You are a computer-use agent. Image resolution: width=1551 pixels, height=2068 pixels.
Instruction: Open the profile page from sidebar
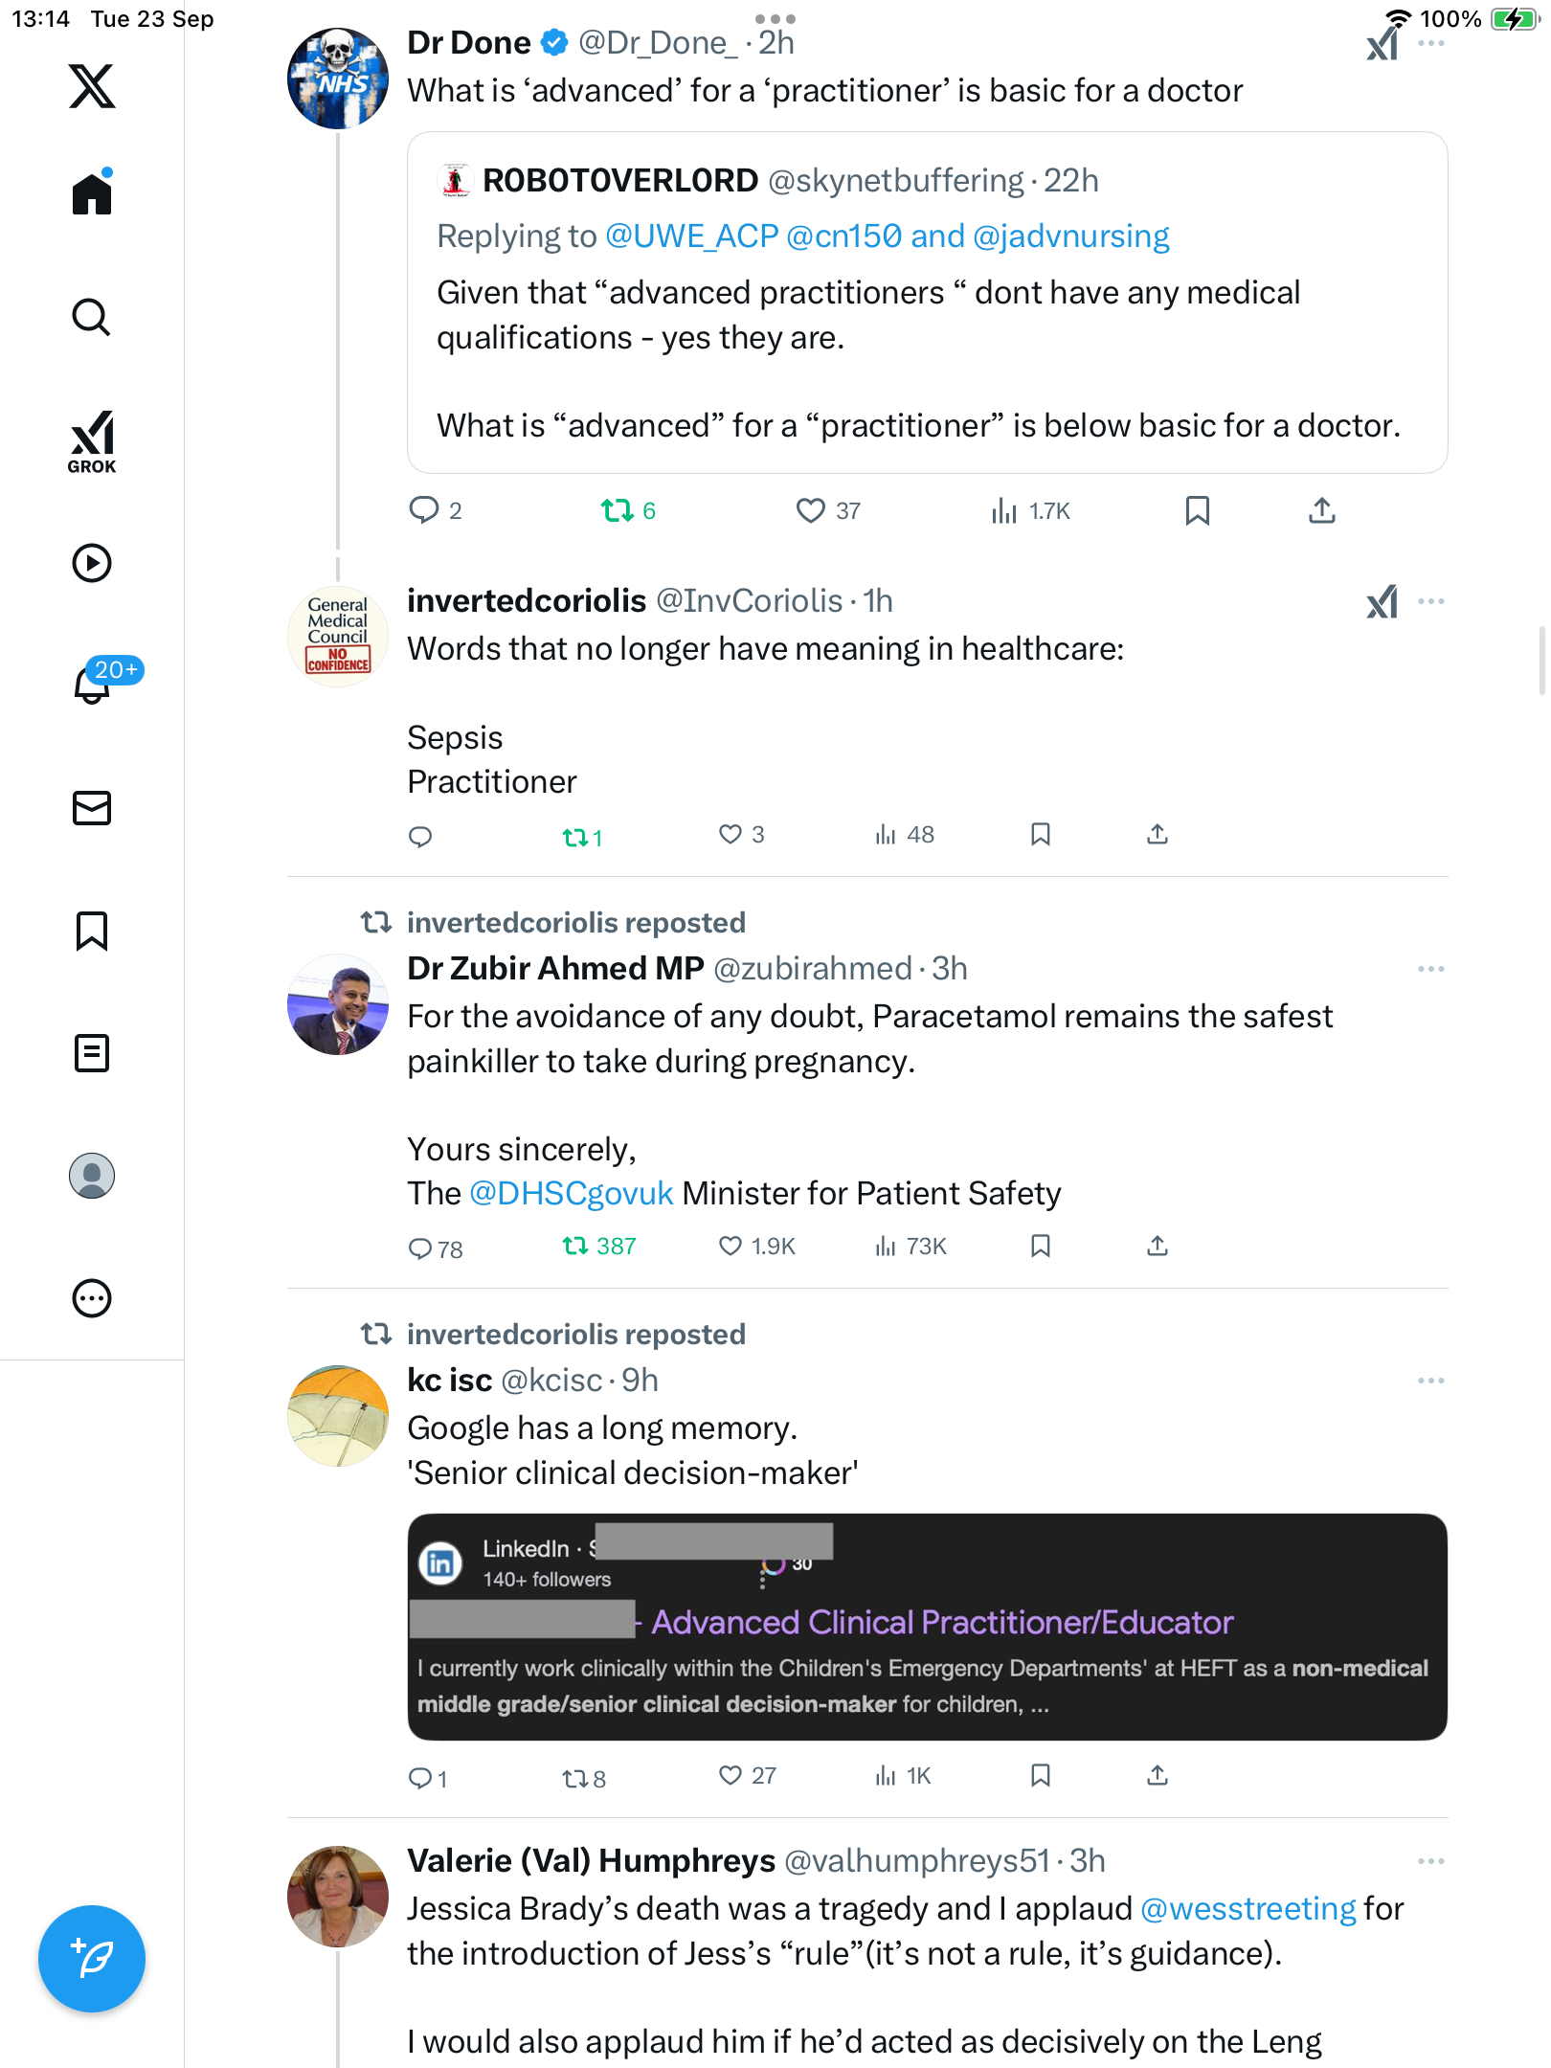(92, 1176)
